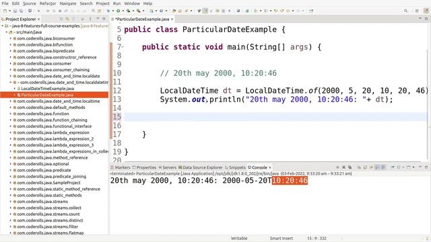The width and height of the screenshot is (431, 242).
Task: Click the Clear Console icon
Action: click(359, 167)
